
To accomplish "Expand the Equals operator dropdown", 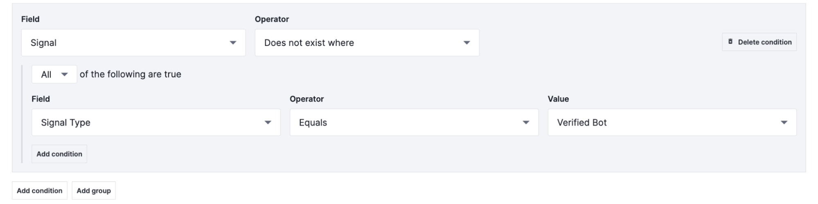I will pos(413,122).
